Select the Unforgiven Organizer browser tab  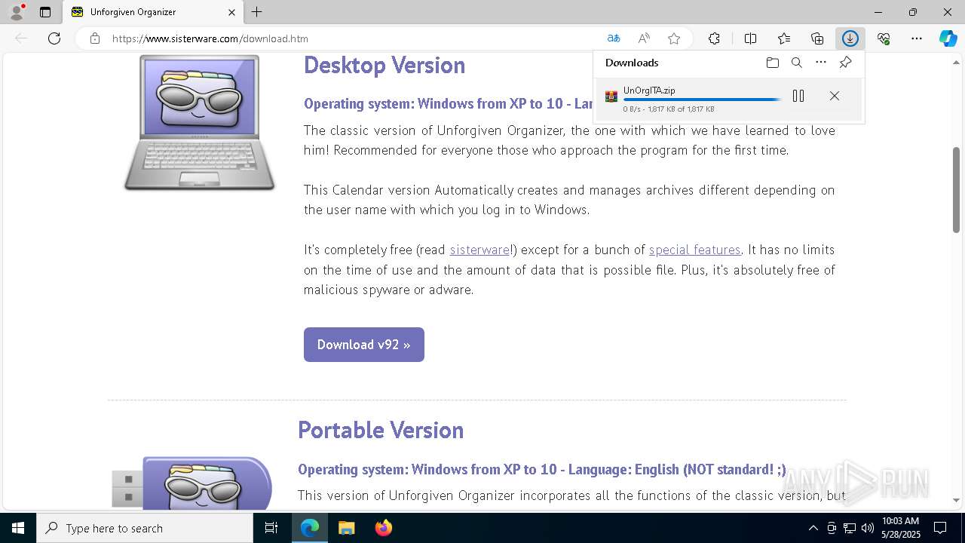pyautogui.click(x=153, y=12)
